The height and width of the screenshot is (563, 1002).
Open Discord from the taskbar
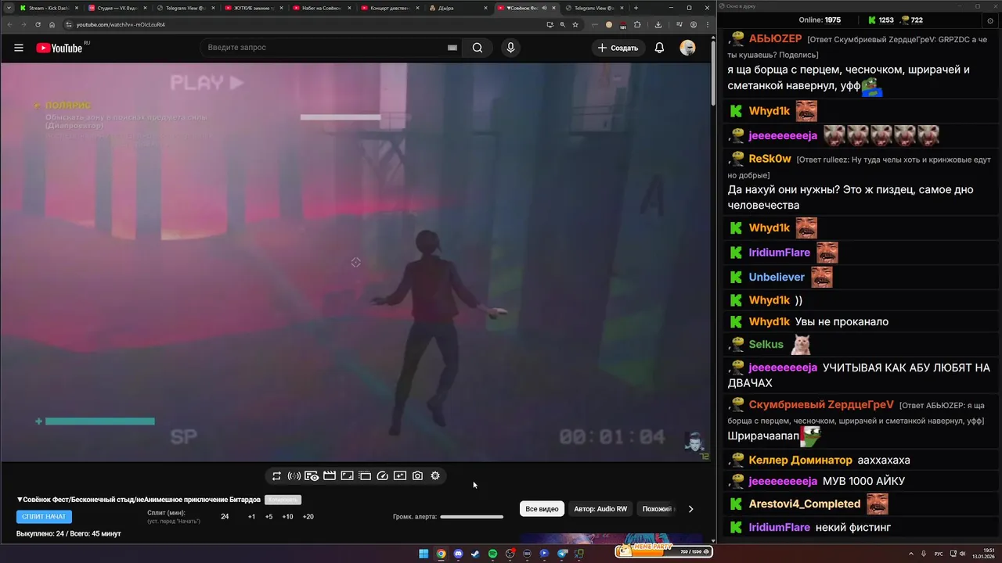458,554
